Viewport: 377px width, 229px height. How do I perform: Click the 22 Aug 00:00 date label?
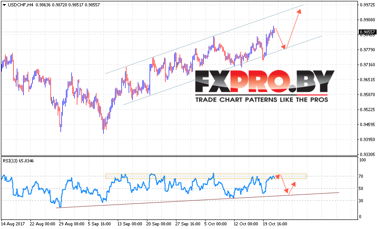43,224
